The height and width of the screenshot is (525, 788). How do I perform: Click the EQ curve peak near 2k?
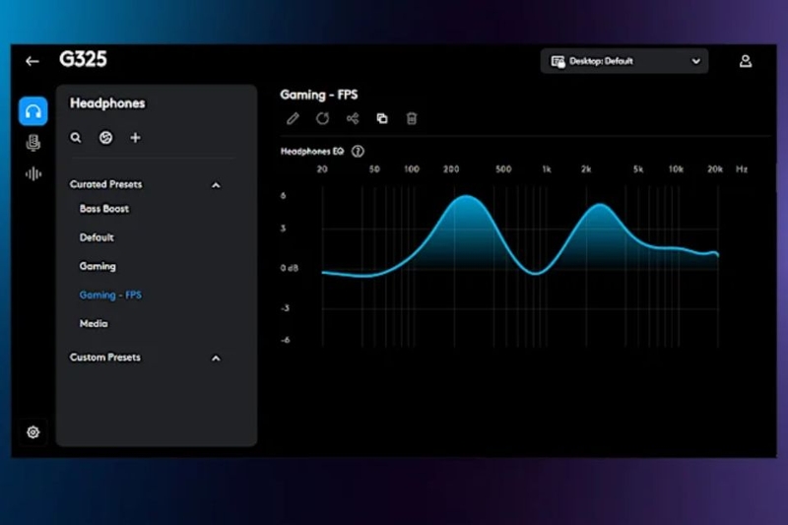[x=600, y=205]
